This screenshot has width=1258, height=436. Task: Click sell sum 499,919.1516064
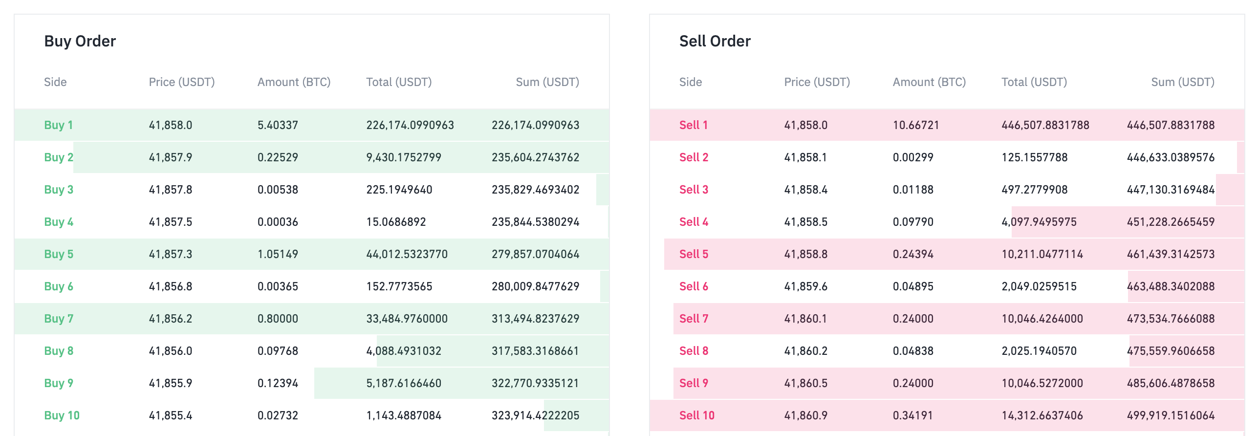click(1171, 415)
